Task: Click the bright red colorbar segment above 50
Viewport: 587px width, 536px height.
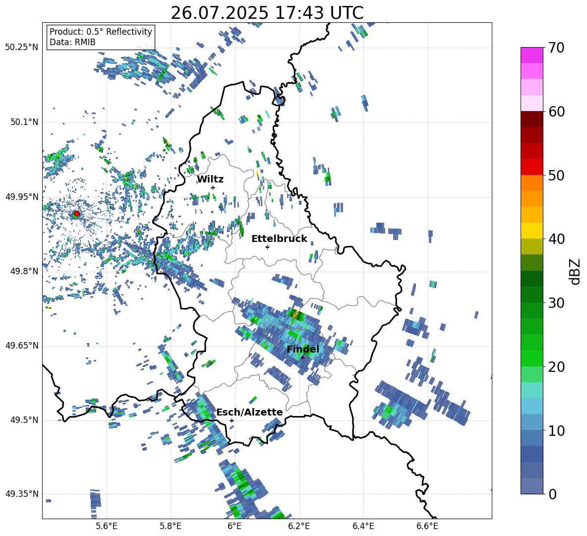Action: 532,167
